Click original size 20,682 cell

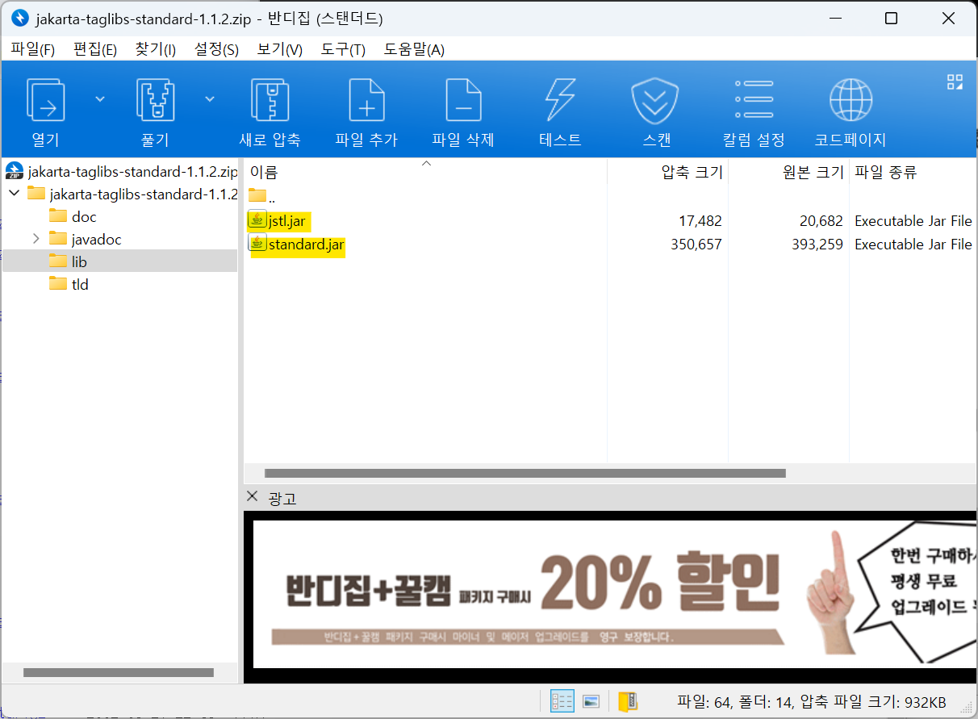pos(821,220)
